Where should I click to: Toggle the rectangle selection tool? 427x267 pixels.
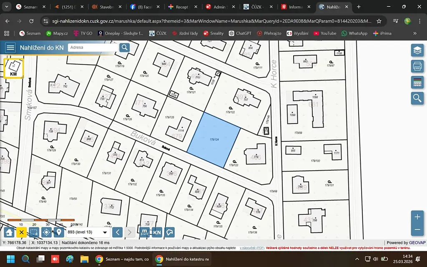click(x=34, y=232)
